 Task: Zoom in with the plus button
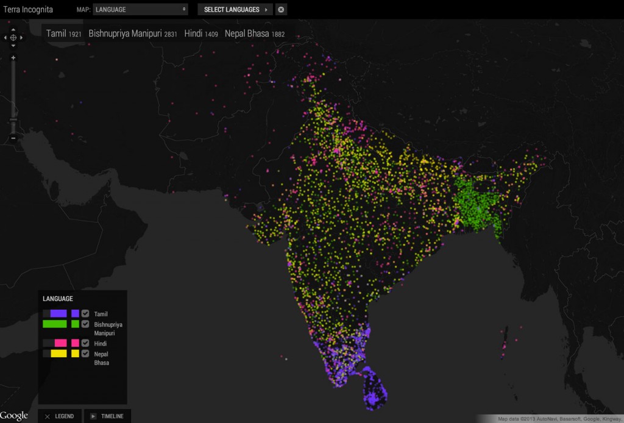point(13,58)
